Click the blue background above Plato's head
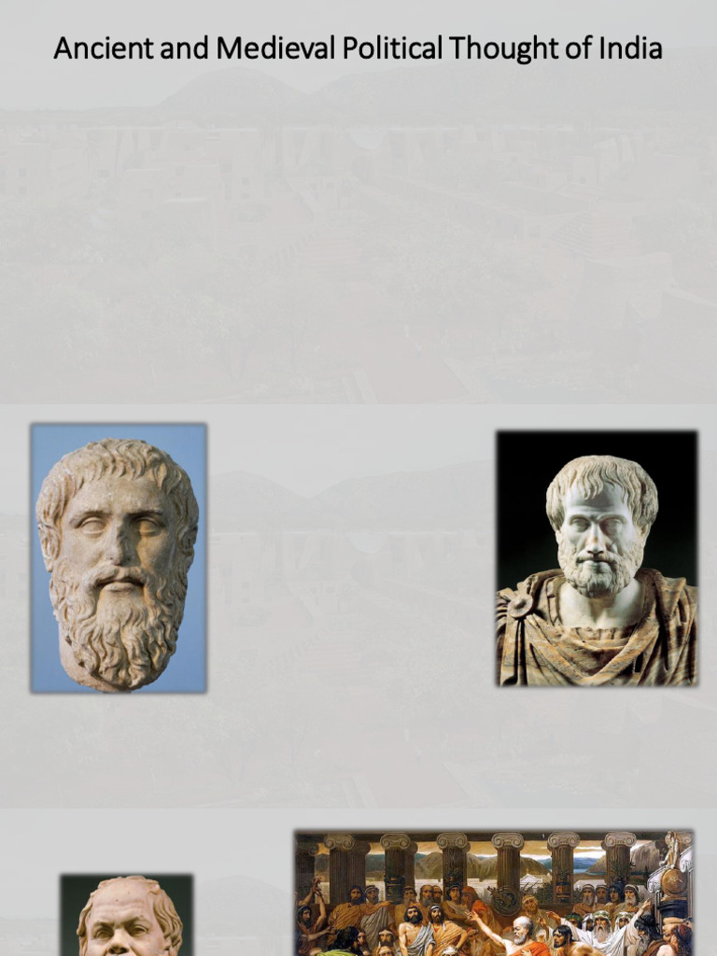The image size is (717, 956). [119, 431]
